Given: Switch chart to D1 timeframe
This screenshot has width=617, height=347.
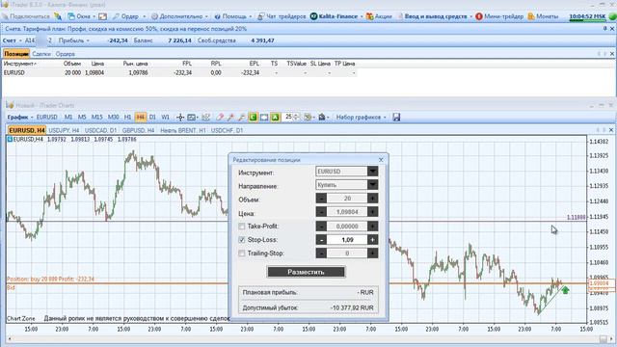Looking at the screenshot, I should click(152, 118).
